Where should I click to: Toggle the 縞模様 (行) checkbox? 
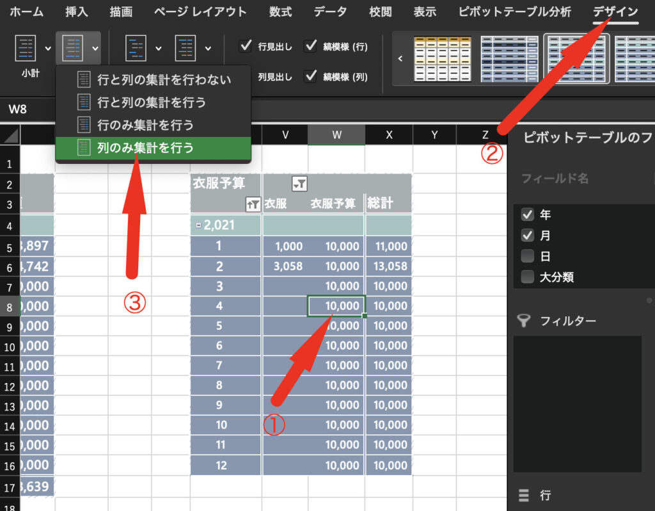(x=311, y=46)
